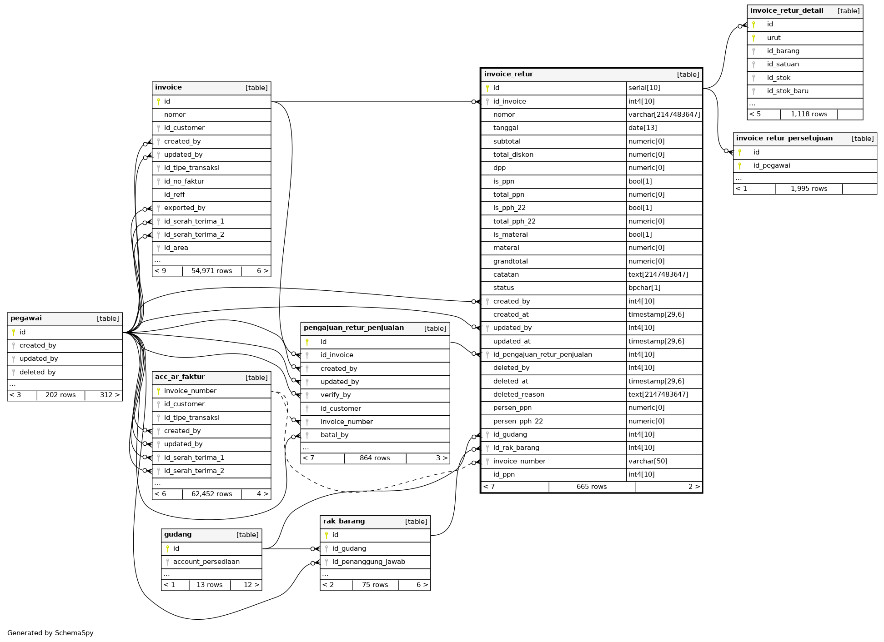Open the pengajuan_retur_penjualan table title
The height and width of the screenshot is (642, 884).
(x=353, y=328)
